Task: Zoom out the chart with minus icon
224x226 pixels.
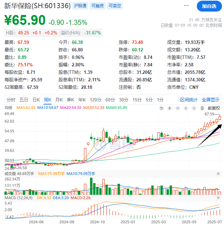Action: click(178, 108)
